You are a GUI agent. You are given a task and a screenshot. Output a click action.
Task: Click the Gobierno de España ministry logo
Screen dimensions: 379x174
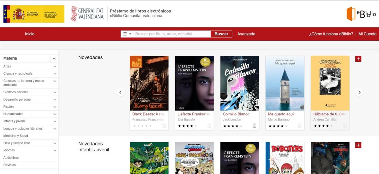(x=33, y=14)
